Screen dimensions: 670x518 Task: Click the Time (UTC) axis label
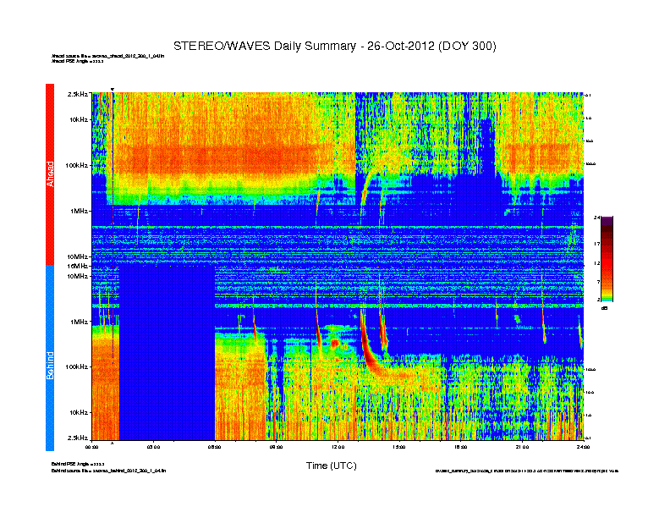(x=331, y=466)
